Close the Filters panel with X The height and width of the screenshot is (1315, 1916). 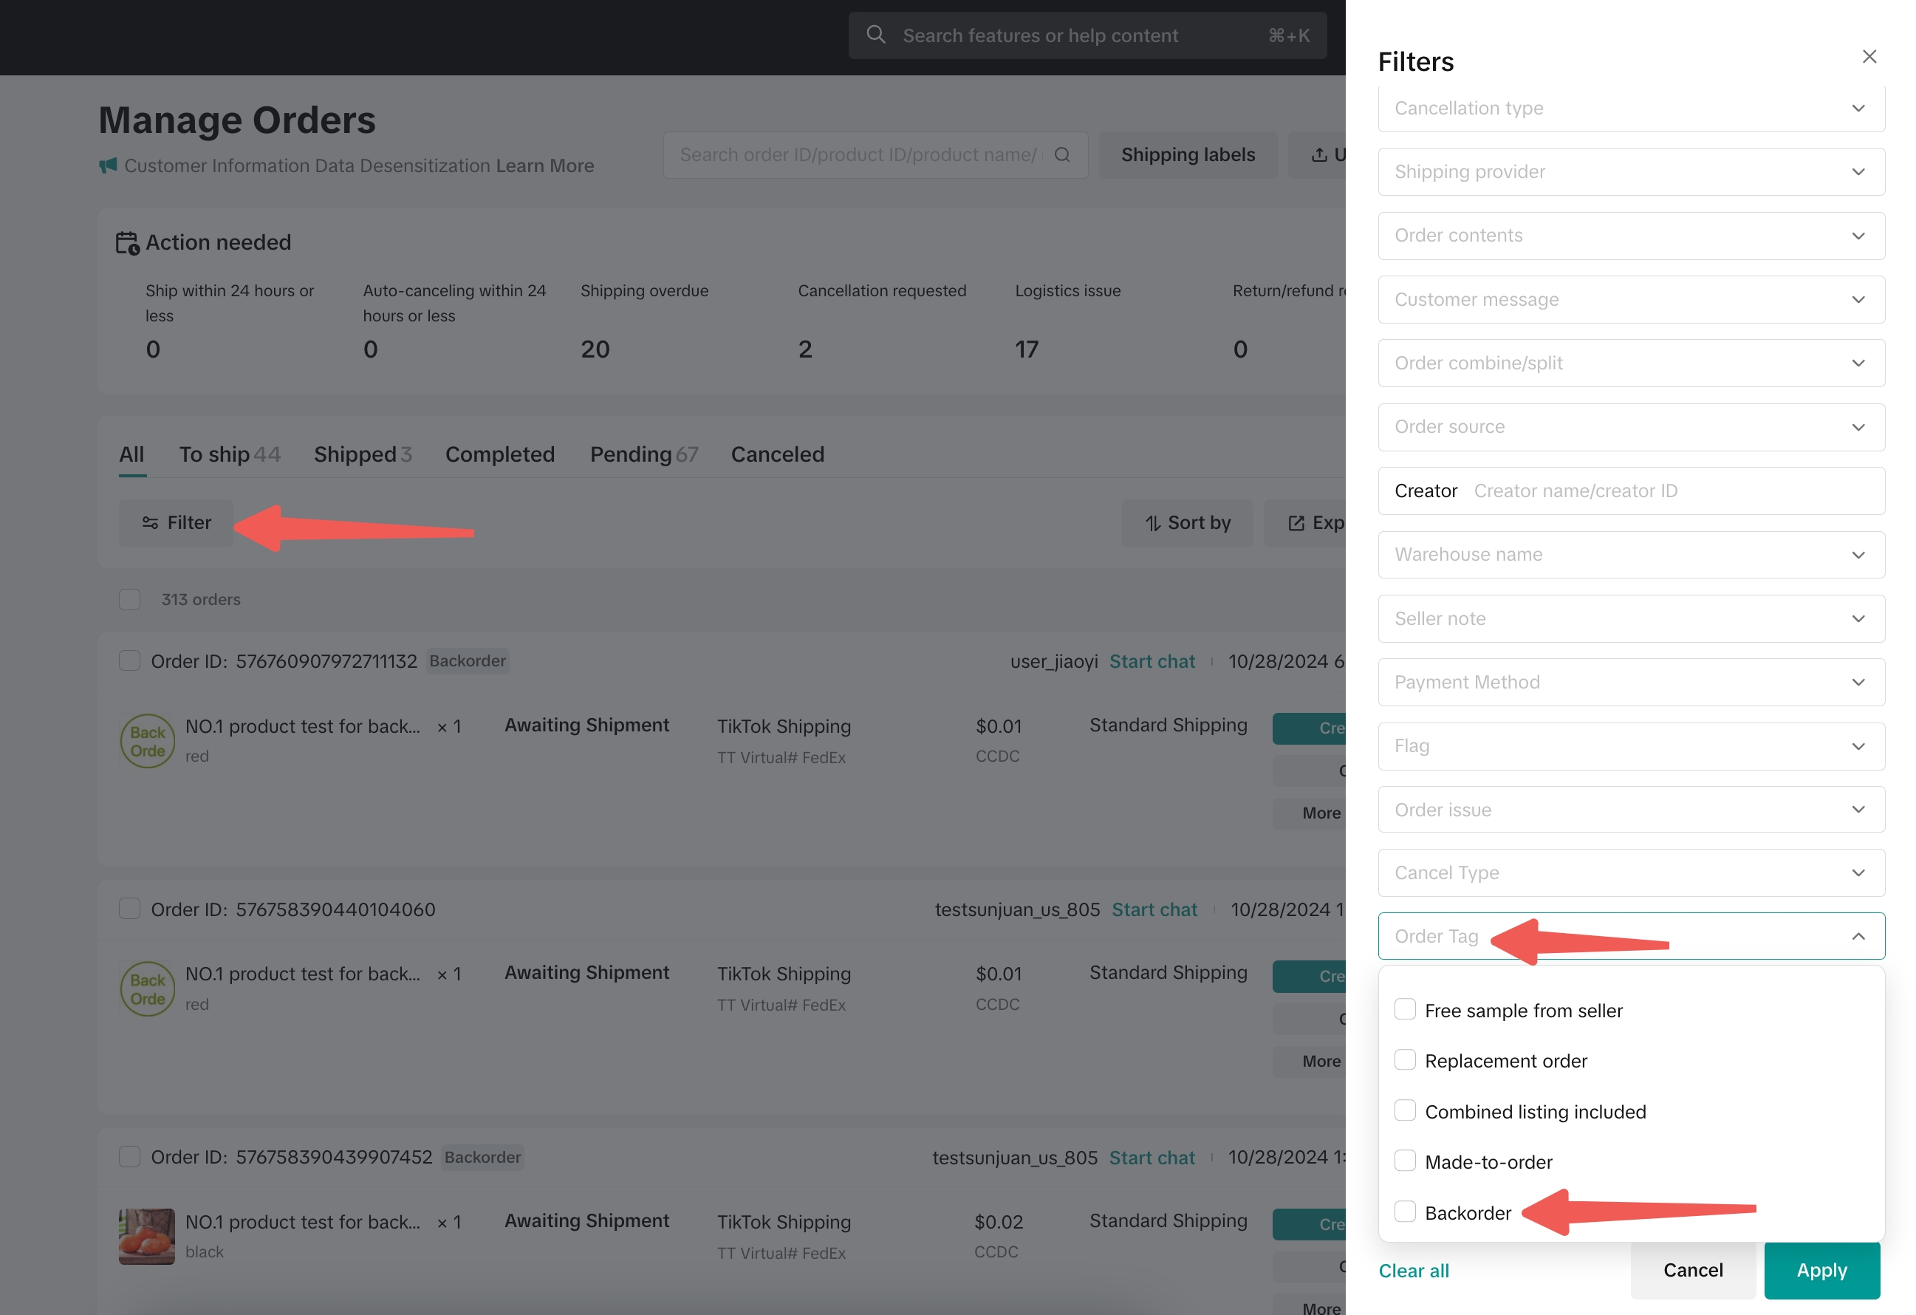(1869, 57)
